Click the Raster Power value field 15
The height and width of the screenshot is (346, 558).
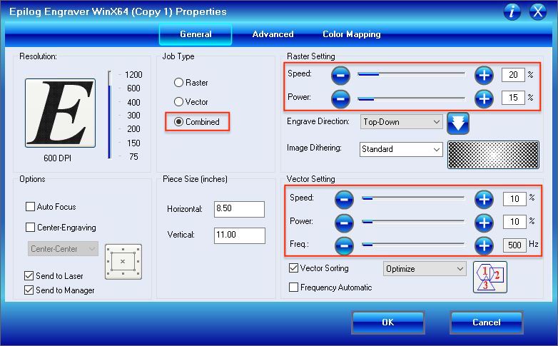point(513,98)
